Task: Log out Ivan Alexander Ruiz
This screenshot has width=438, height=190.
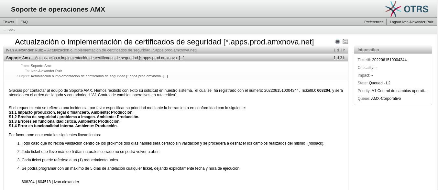Action: [411, 22]
